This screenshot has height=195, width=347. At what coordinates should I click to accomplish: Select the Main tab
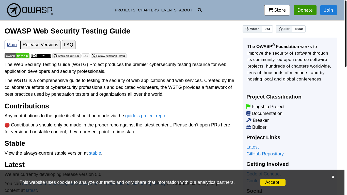coord(12,45)
